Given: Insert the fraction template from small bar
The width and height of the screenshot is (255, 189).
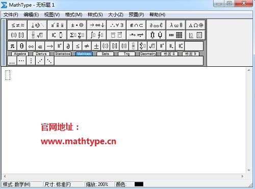Looking at the screenshot, I should tap(133, 46).
